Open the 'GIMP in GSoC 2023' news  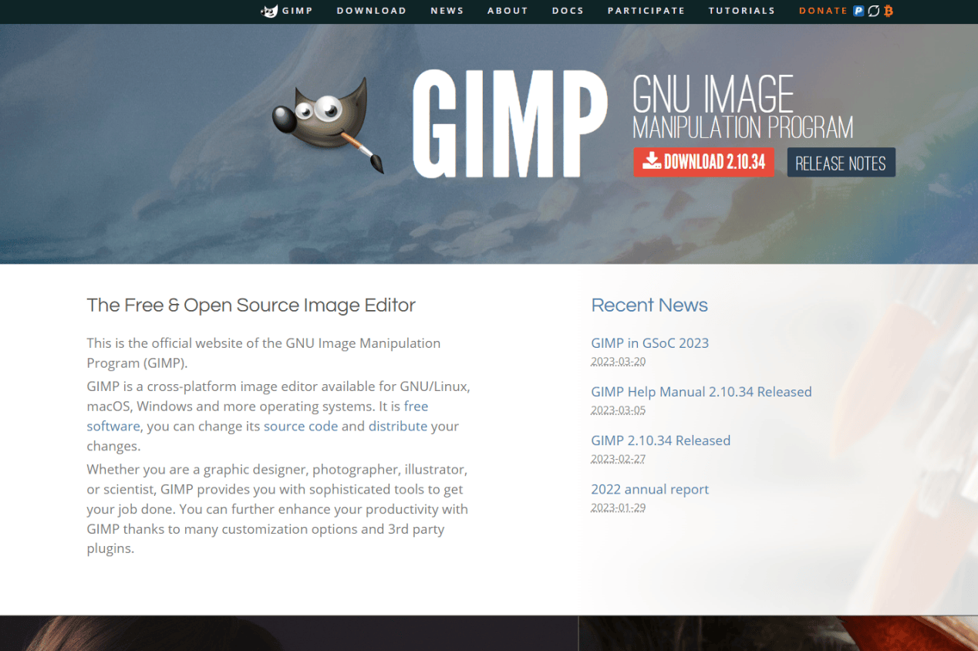tap(649, 343)
